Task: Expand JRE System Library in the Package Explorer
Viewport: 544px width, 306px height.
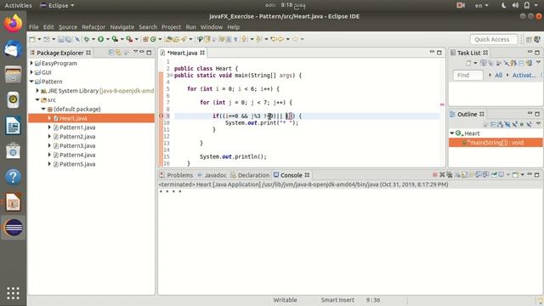Action: (37, 91)
